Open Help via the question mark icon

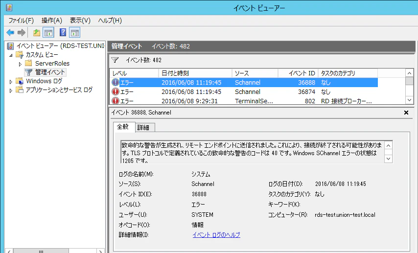[x=63, y=32]
